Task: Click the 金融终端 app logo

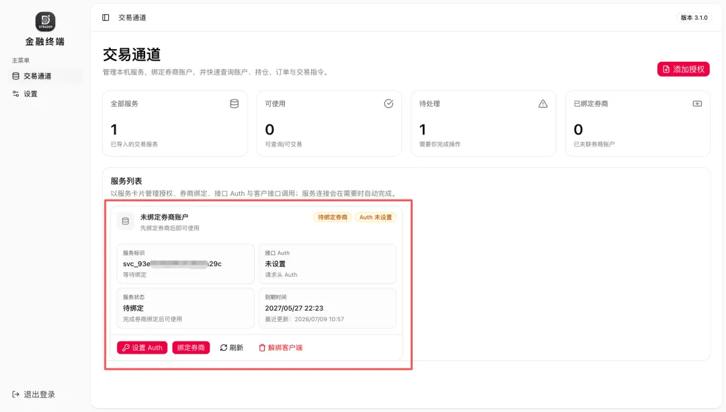Action: 46,22
